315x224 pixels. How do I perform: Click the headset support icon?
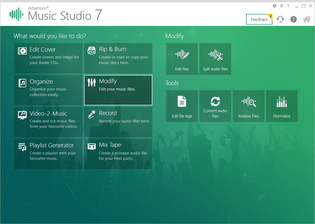(x=280, y=19)
